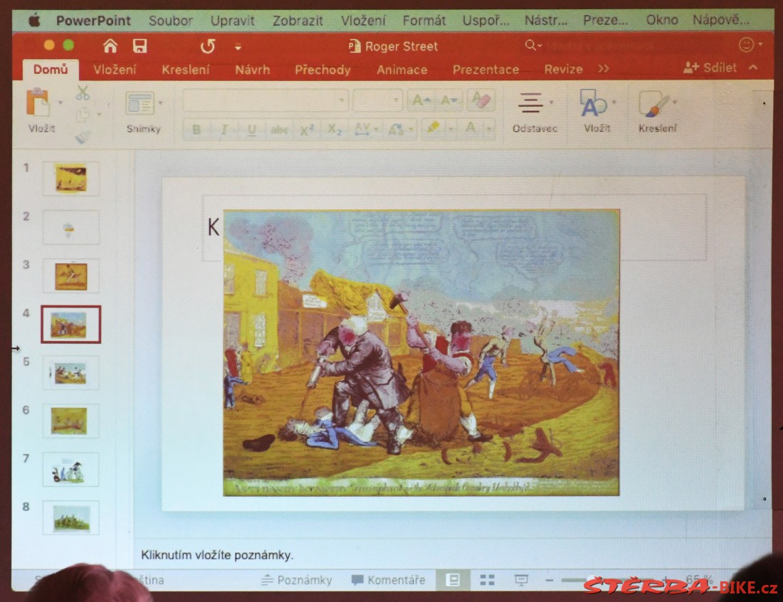The width and height of the screenshot is (783, 602).
Task: Show more ribbon tabs chevron
Action: tap(604, 68)
